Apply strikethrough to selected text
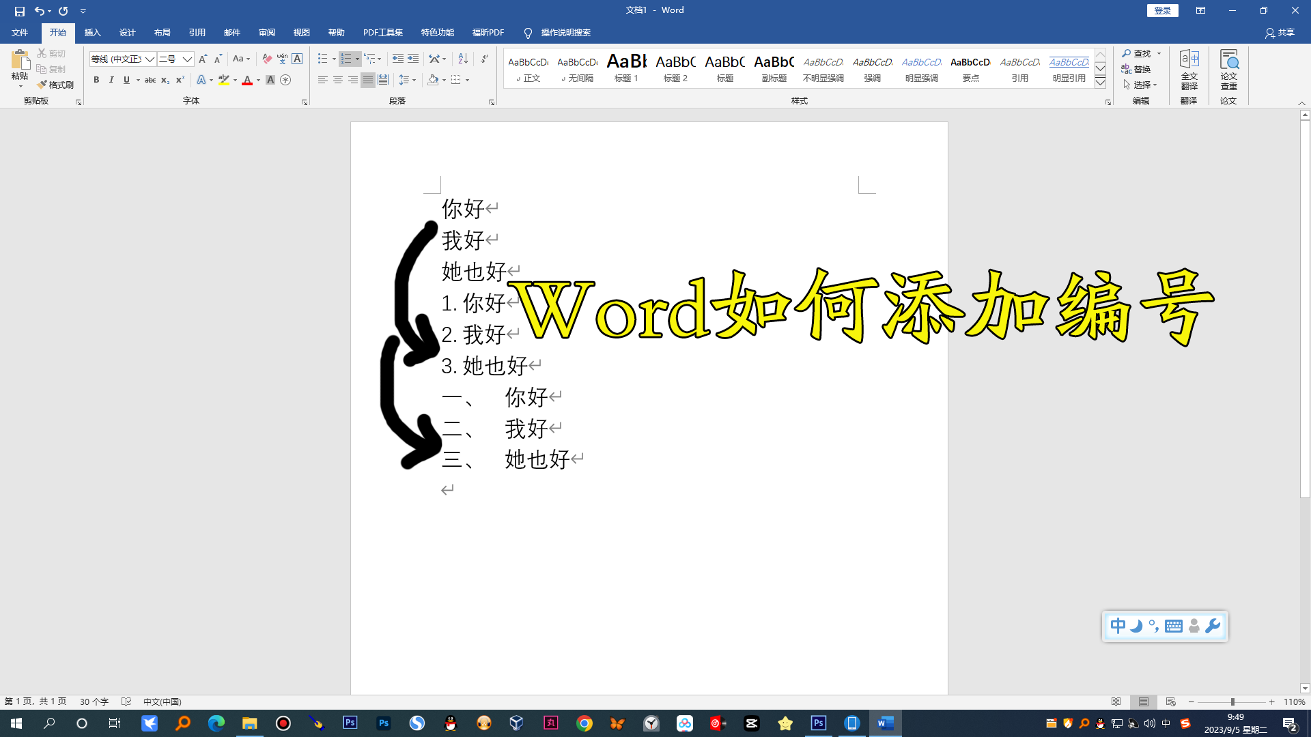 point(150,80)
